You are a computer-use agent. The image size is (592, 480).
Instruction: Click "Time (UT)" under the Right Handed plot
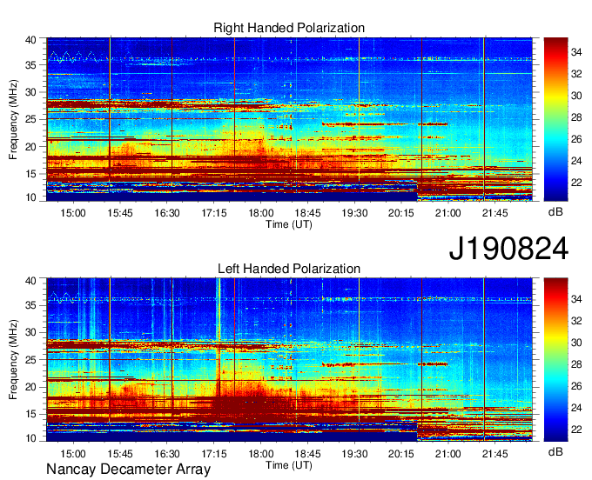[x=289, y=224]
